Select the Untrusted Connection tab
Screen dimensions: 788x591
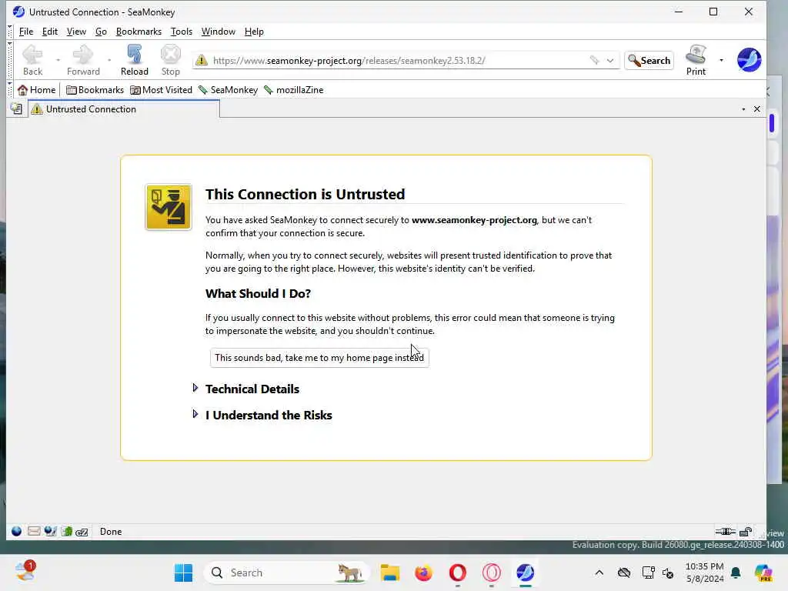point(124,109)
